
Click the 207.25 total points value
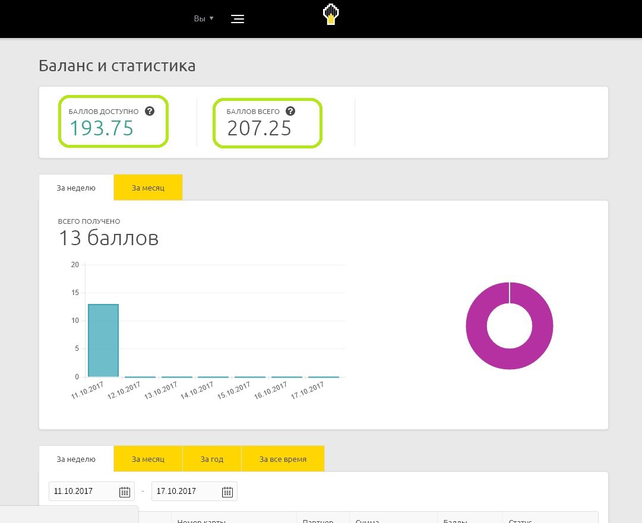tap(259, 128)
